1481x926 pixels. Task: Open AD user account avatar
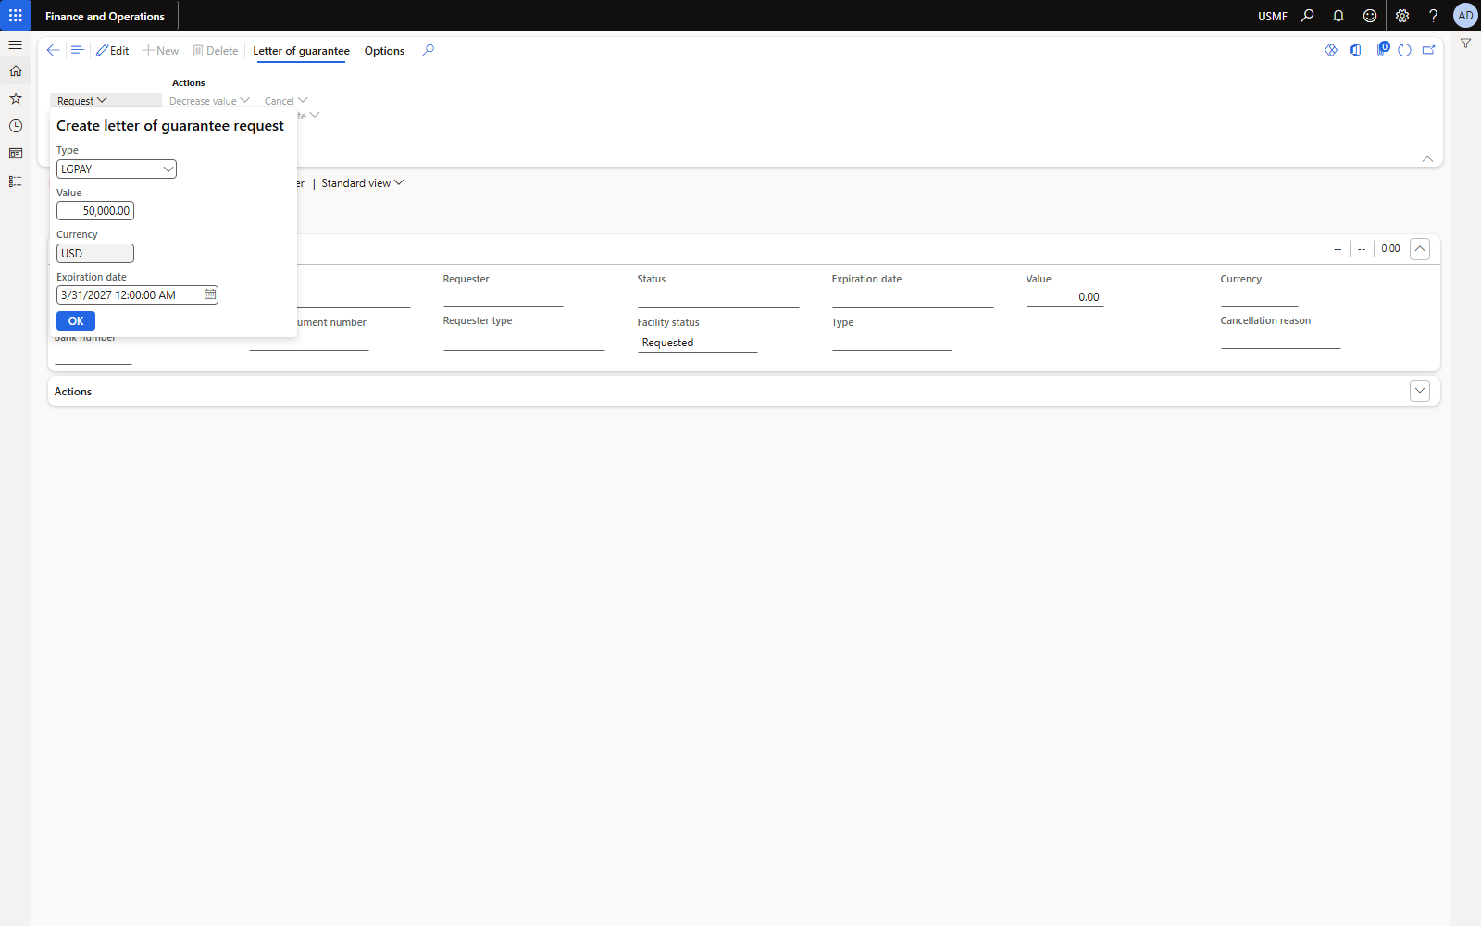point(1465,16)
